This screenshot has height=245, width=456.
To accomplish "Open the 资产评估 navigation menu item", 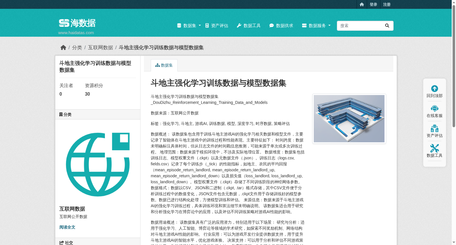I will point(217,26).
